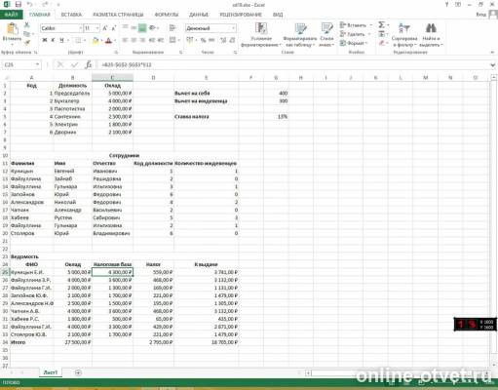
Task: Expand the Name Box C25 dropdown
Action: tap(37, 64)
